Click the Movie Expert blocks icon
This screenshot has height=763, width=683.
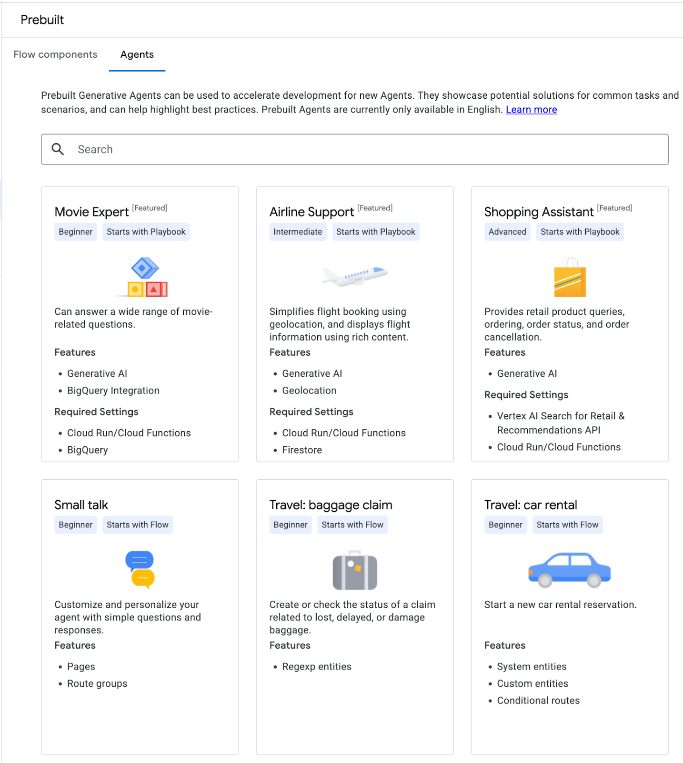pos(144,277)
